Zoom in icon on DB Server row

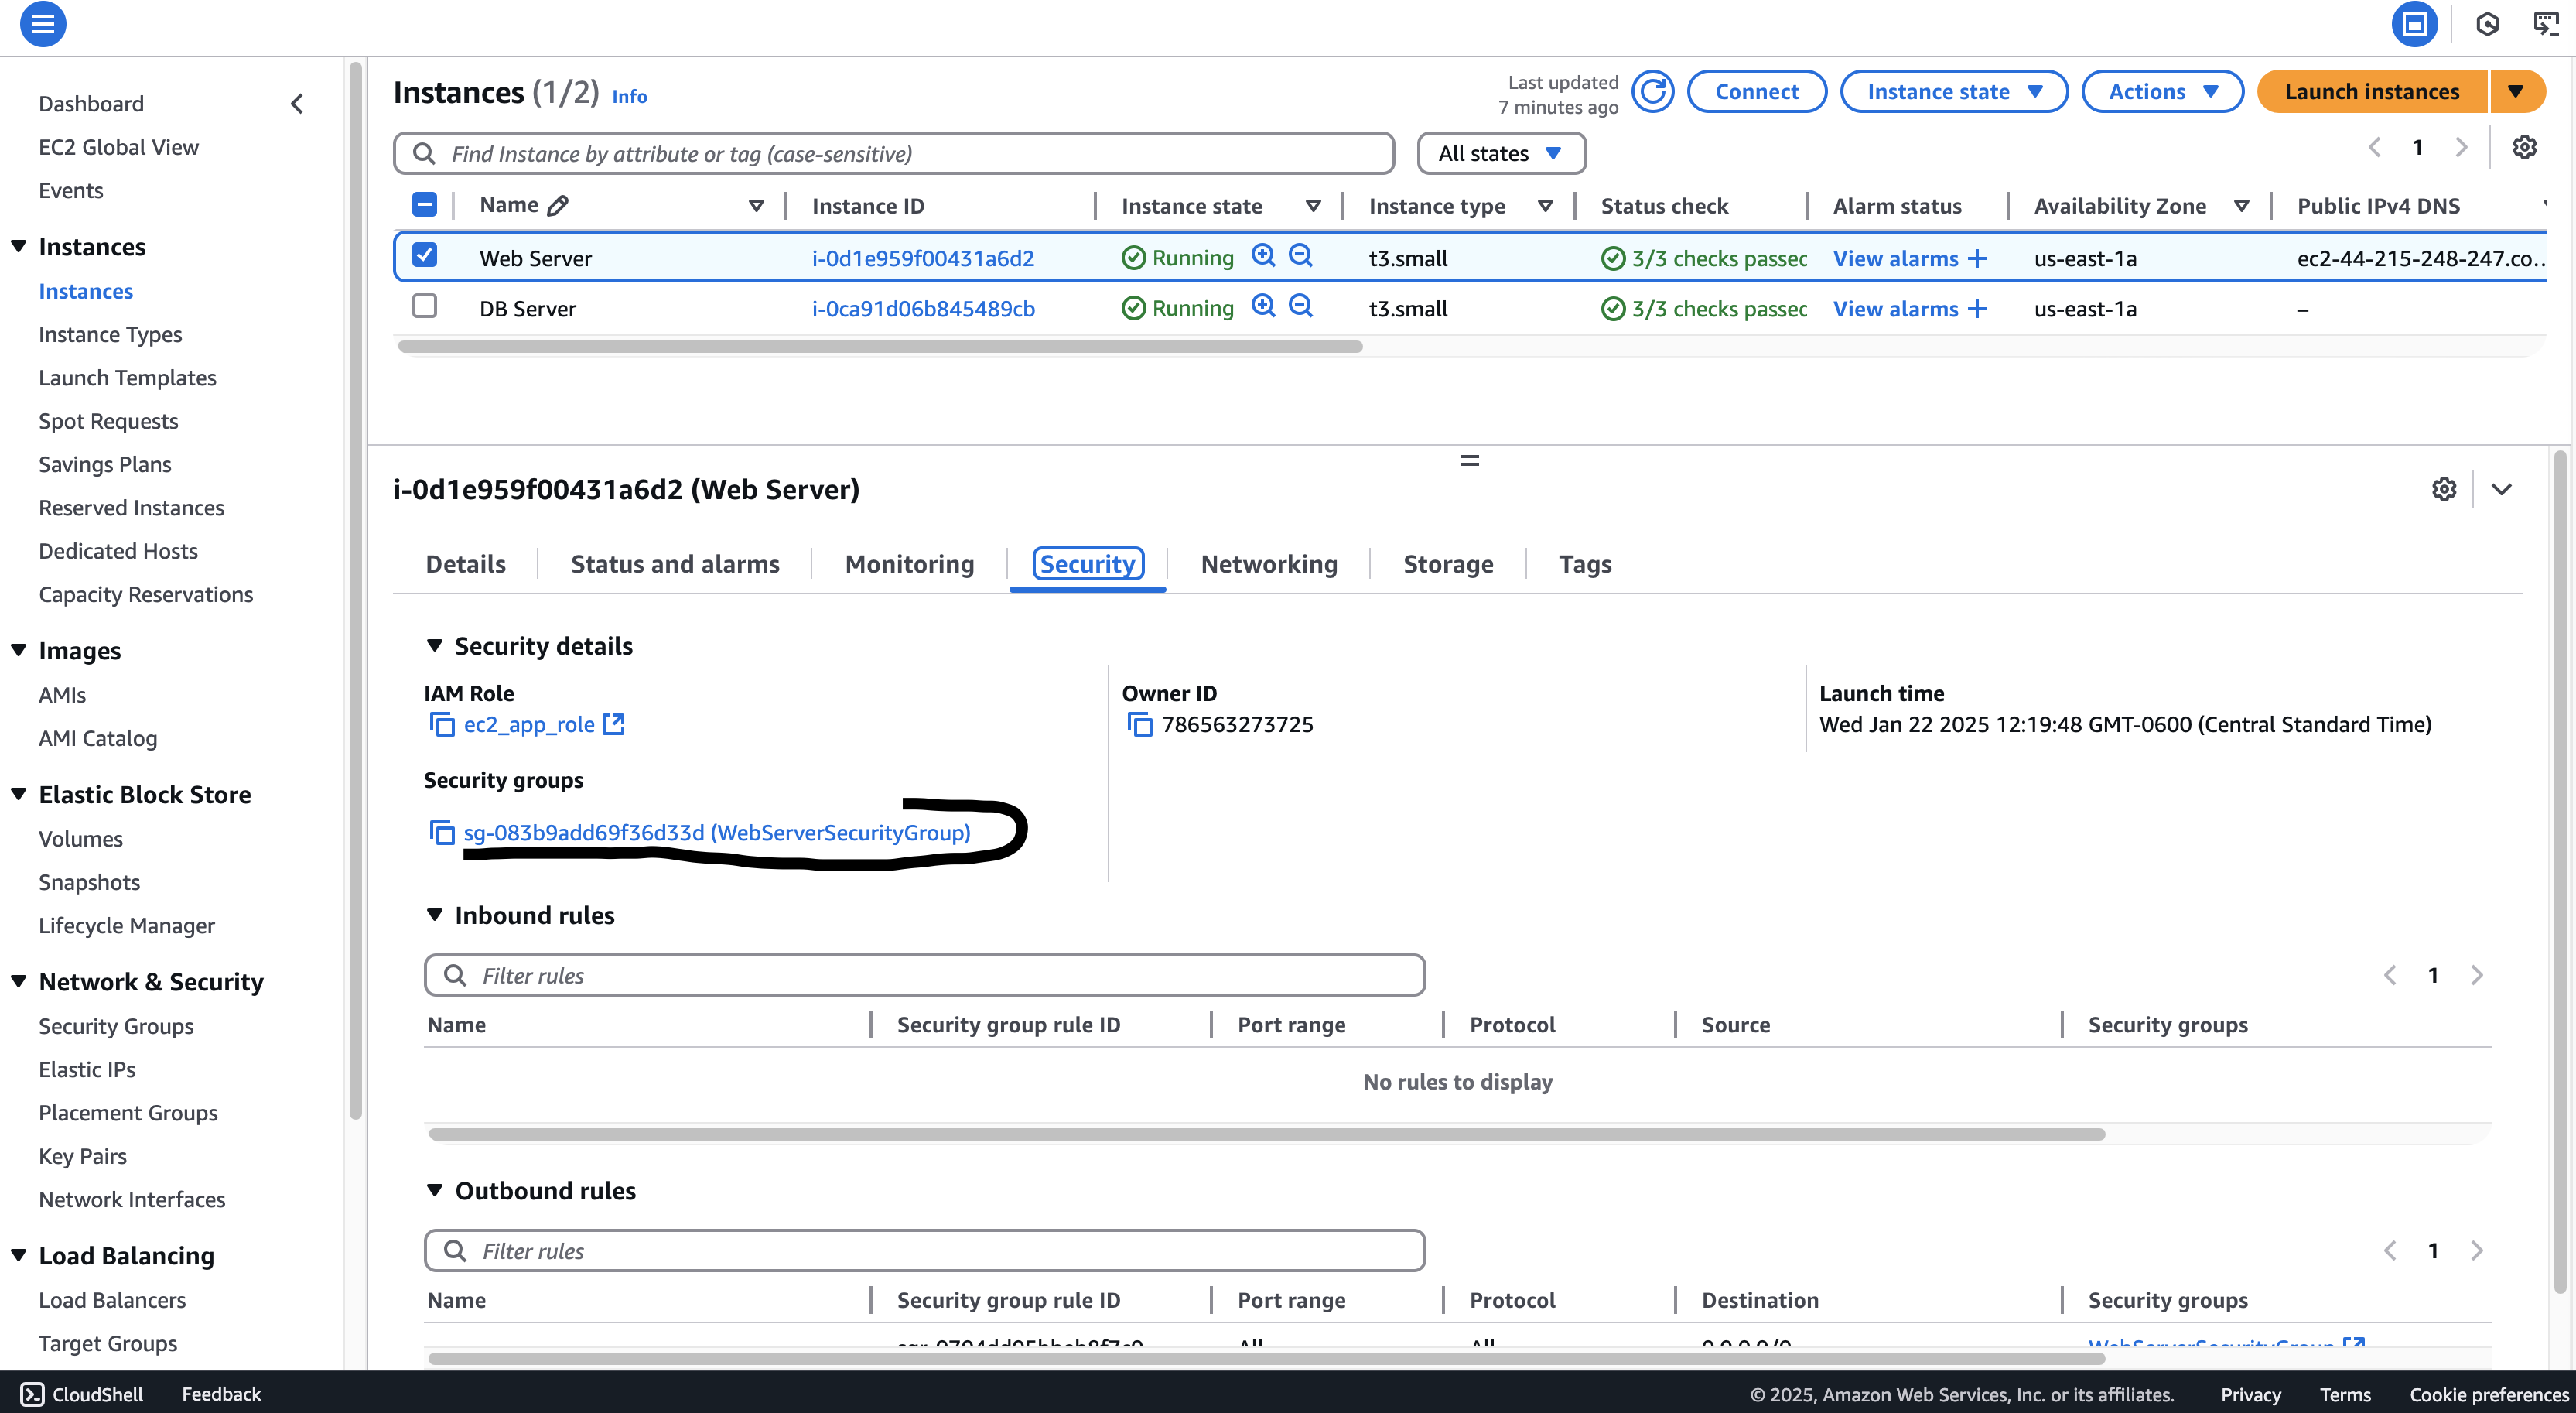[x=1263, y=307]
